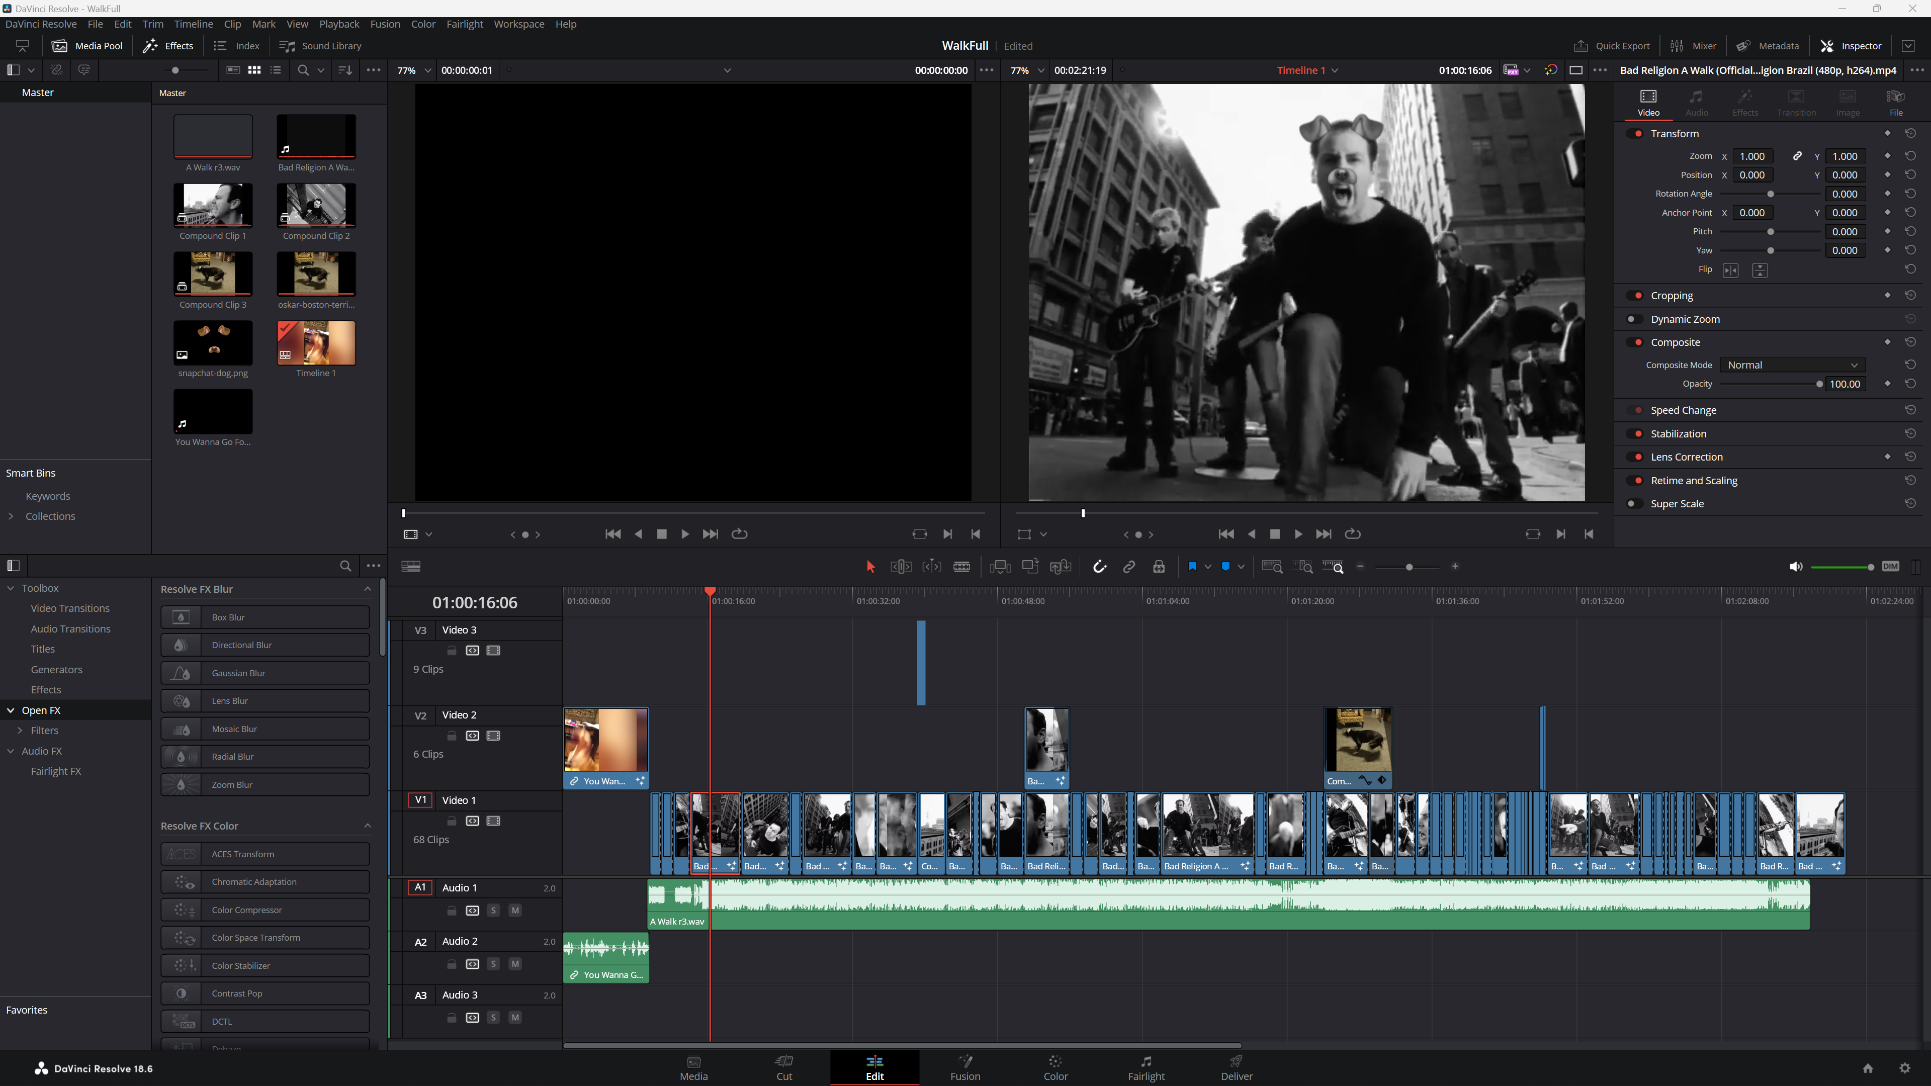Collapse the Resolve FX Color group

click(367, 825)
